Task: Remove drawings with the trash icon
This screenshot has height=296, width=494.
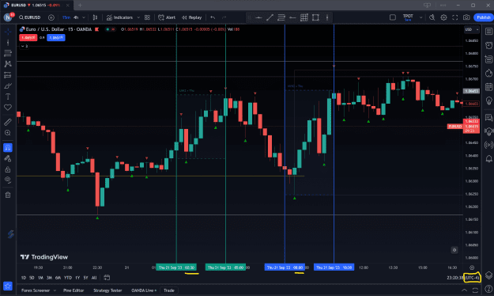Action: (8, 195)
